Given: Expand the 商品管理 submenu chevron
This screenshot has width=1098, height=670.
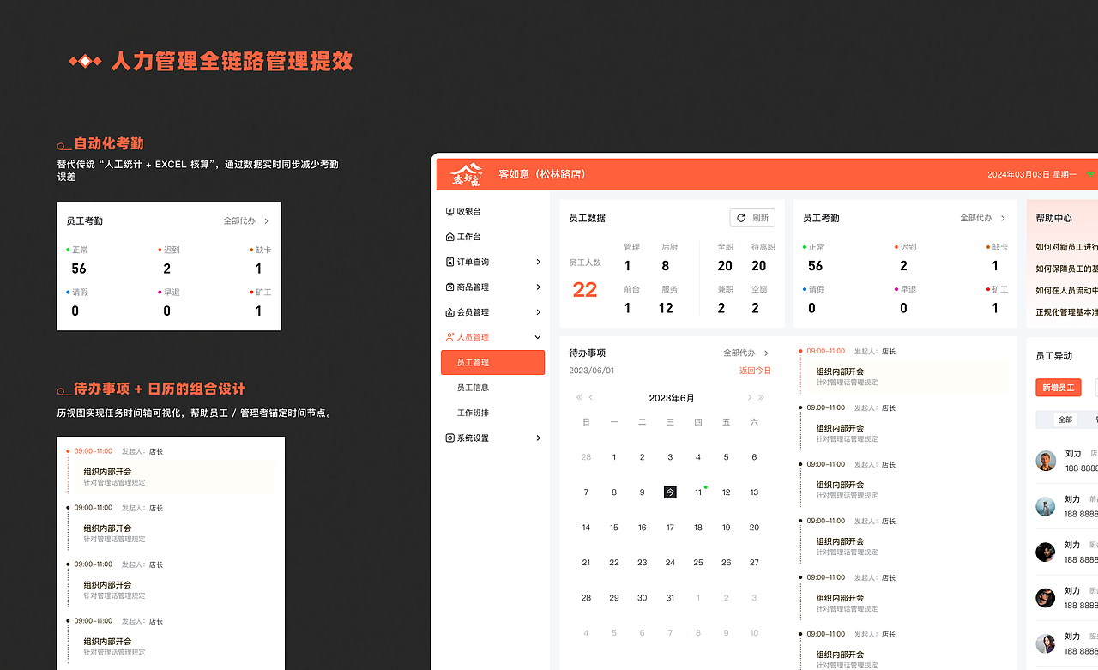Looking at the screenshot, I should click(x=538, y=287).
